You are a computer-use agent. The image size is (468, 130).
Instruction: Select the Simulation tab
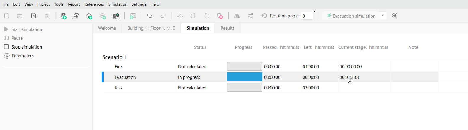pyautogui.click(x=198, y=28)
